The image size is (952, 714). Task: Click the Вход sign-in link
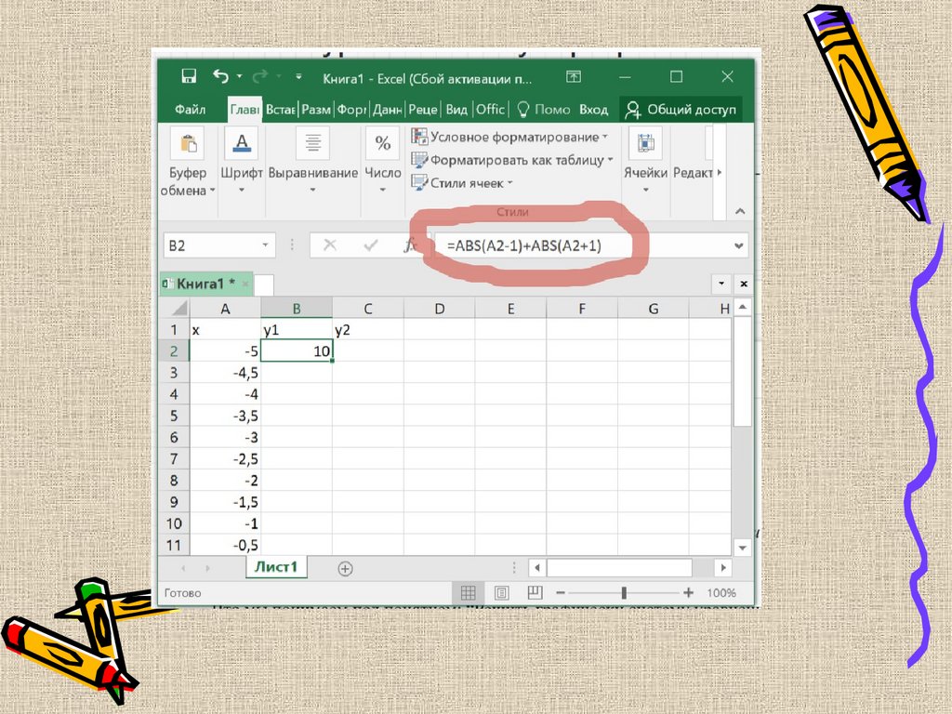click(x=593, y=110)
